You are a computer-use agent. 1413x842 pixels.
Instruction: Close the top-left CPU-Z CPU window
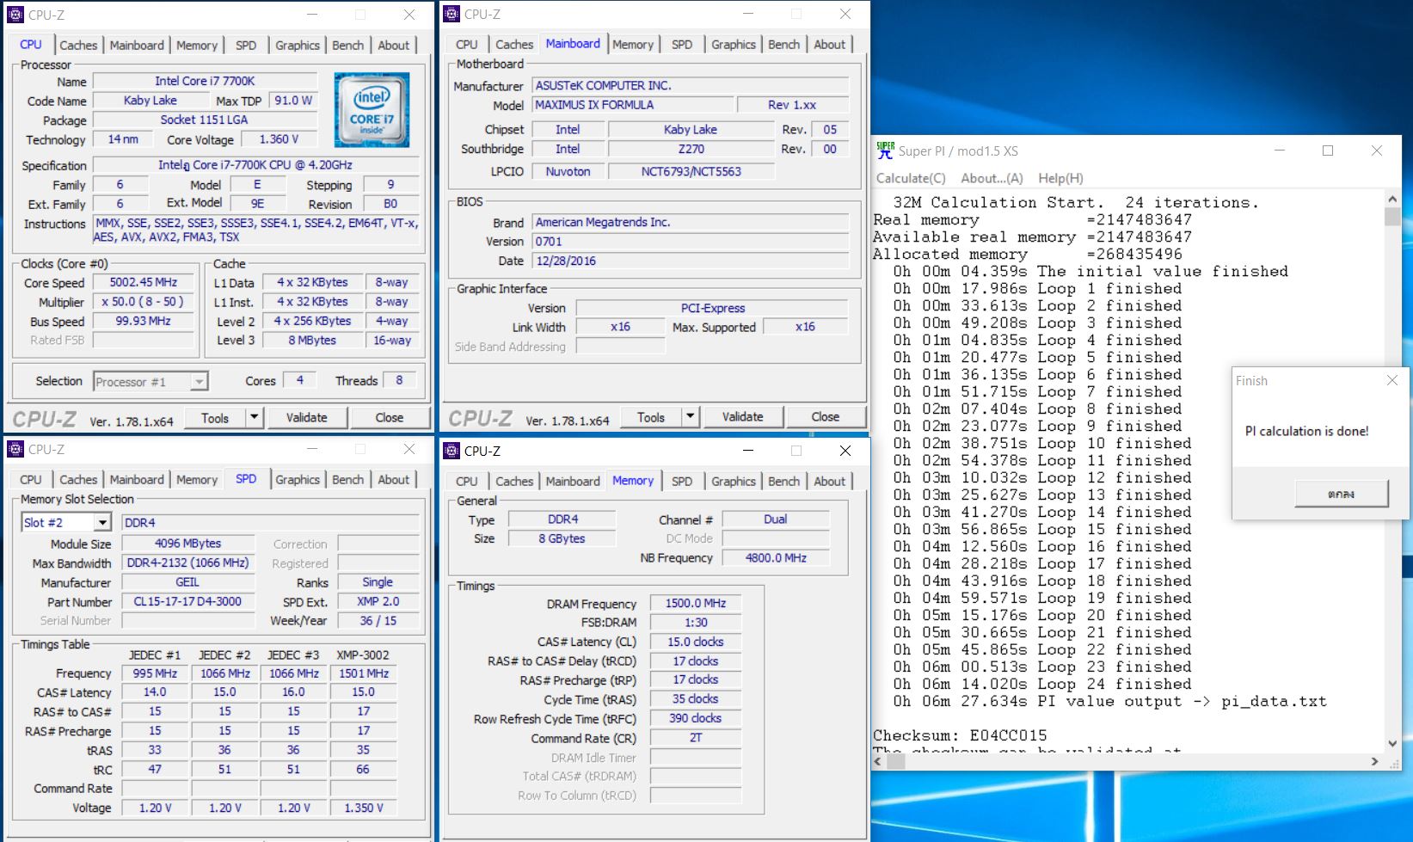(409, 15)
